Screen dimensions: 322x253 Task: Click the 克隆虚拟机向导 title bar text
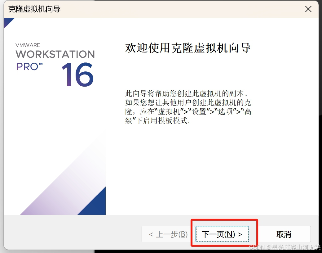pos(34,9)
